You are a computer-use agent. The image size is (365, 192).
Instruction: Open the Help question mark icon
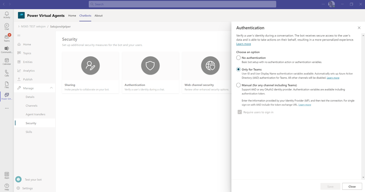(x=7, y=187)
